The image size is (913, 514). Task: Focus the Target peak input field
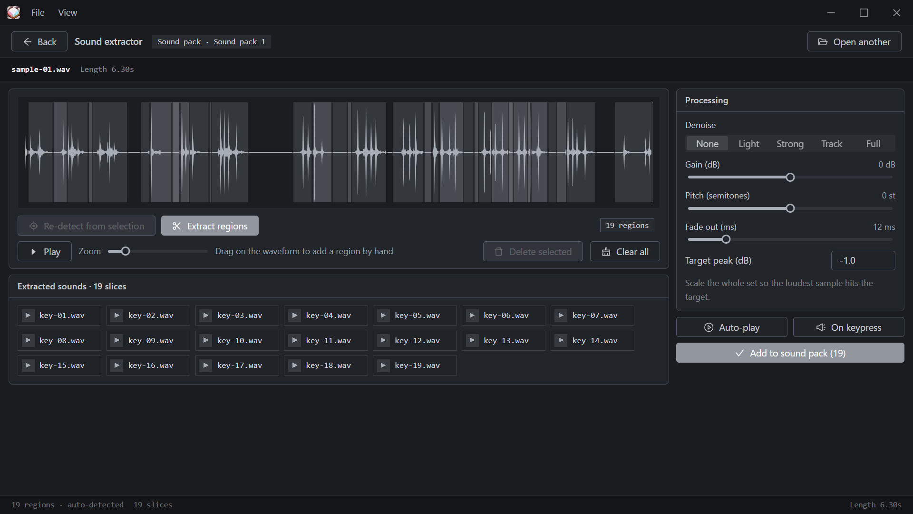tap(863, 261)
